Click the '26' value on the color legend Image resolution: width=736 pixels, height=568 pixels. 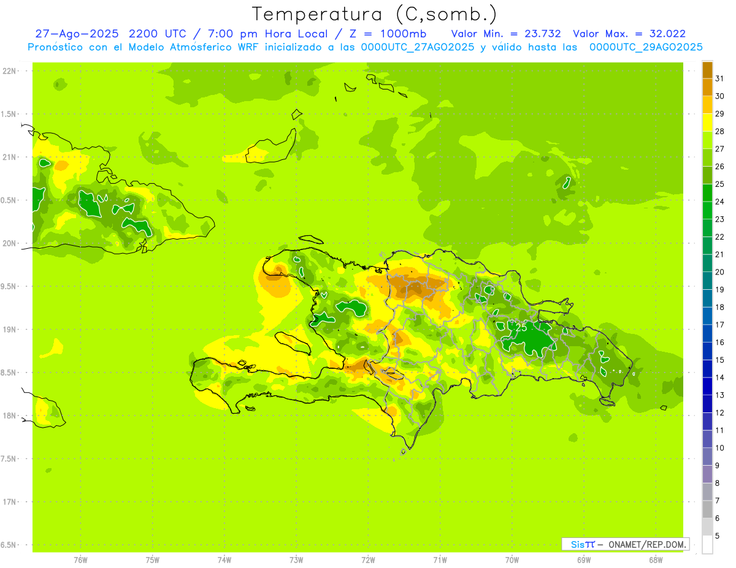[720, 167]
